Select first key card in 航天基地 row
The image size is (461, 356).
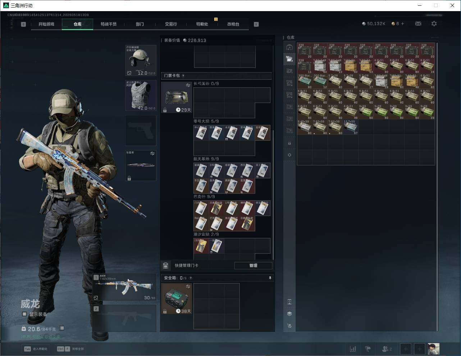[x=201, y=170]
